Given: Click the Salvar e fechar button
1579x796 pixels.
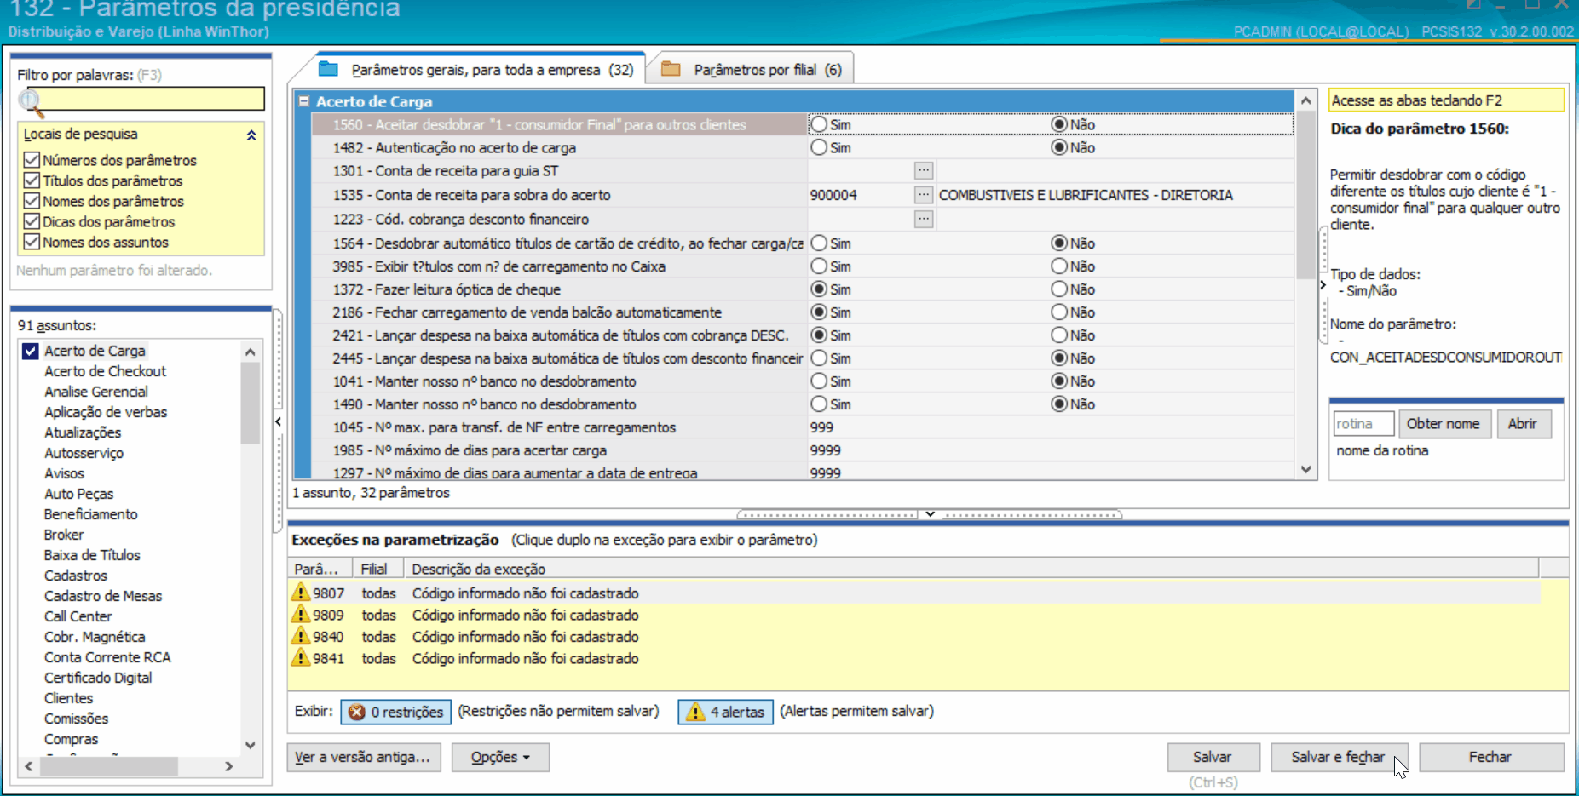Looking at the screenshot, I should point(1339,757).
